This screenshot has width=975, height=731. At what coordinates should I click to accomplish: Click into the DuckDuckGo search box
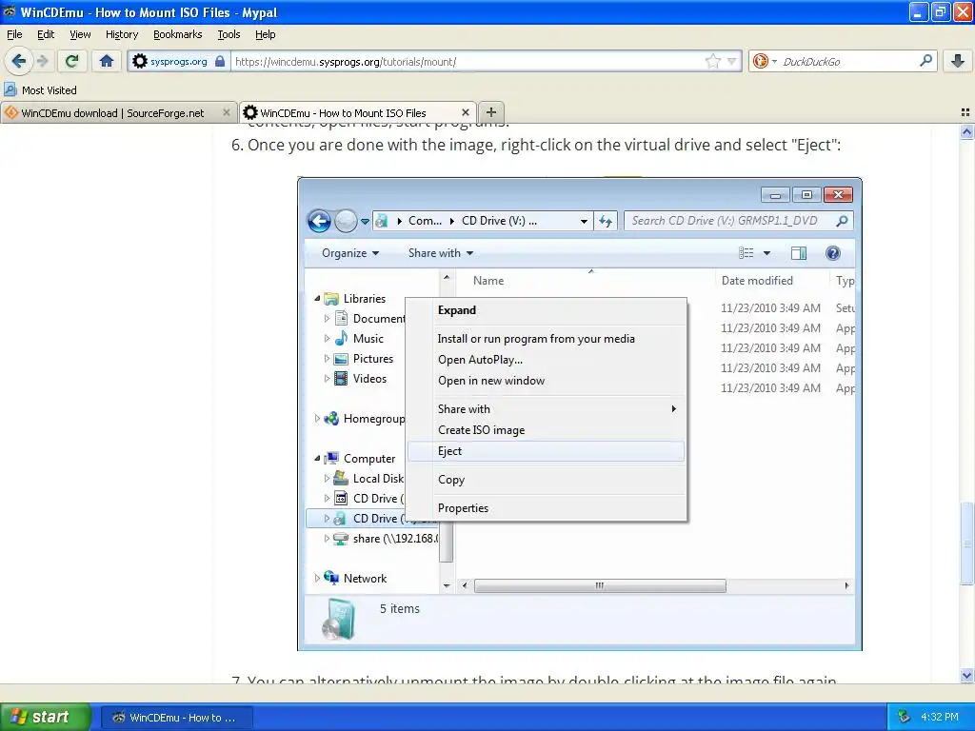848,62
